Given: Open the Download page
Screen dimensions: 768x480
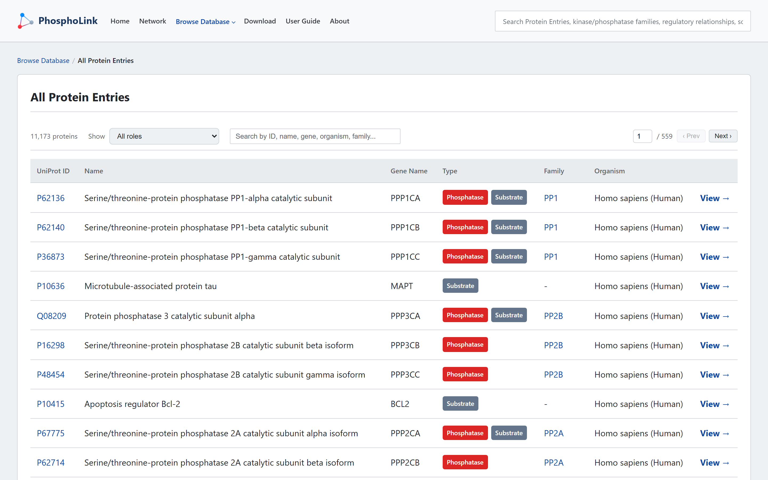Looking at the screenshot, I should click(x=260, y=21).
